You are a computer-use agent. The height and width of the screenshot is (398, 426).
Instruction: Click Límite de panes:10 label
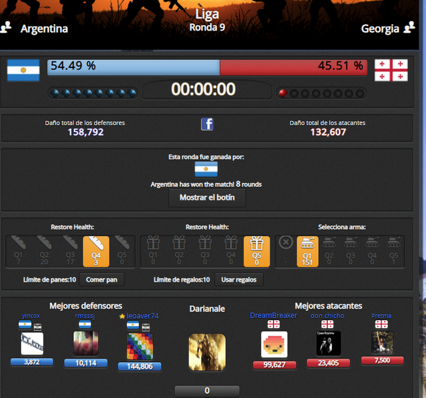pos(49,280)
